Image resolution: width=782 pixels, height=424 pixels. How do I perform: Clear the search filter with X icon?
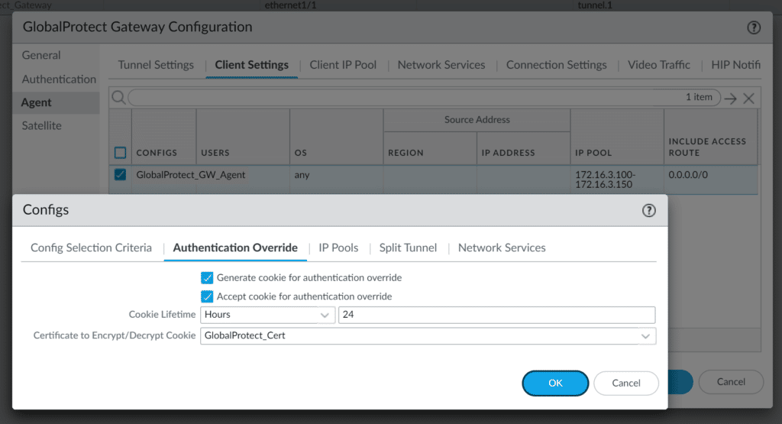(x=748, y=98)
